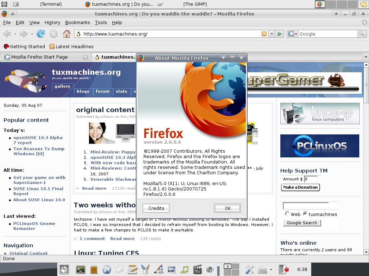The image size is (369, 276).
Task: Select the Web radio button
Action: [287, 214]
